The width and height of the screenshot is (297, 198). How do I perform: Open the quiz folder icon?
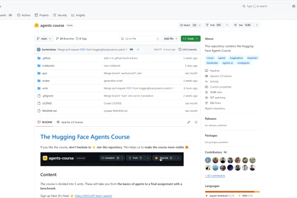tap(39, 73)
